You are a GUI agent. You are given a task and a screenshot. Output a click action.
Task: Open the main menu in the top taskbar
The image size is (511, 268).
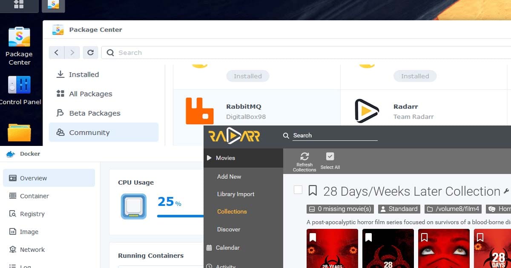pos(19,5)
